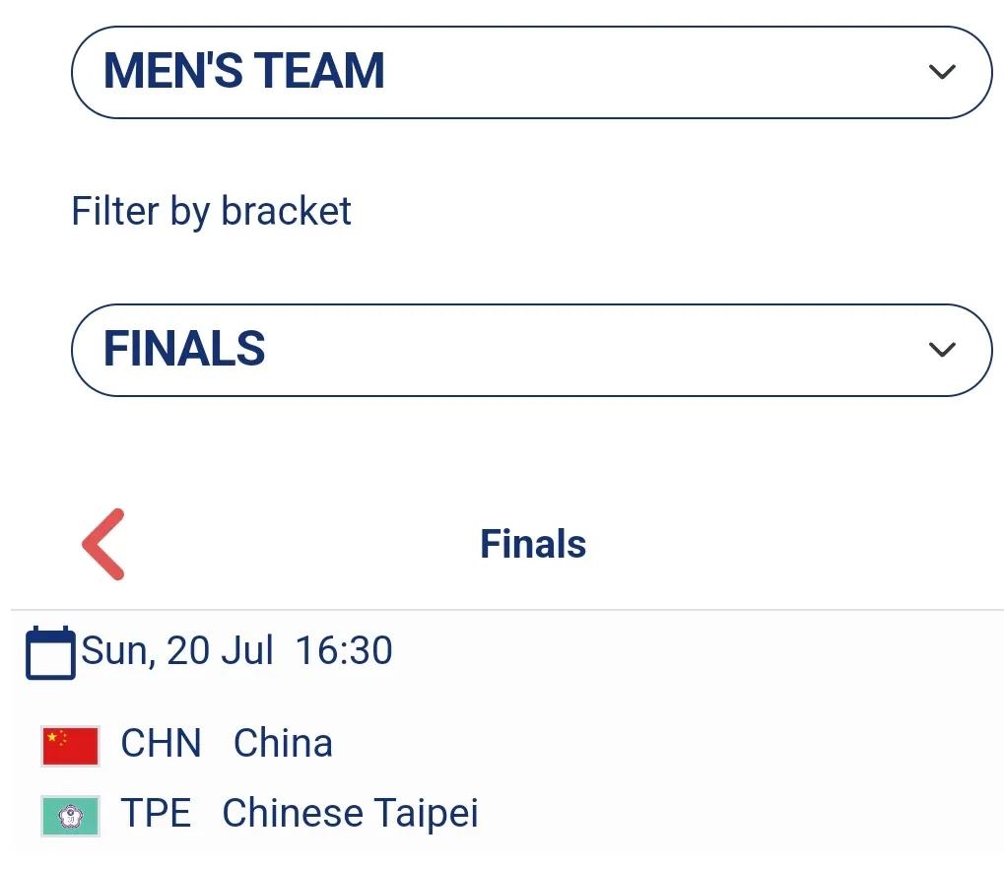
Task: Click the Filter by bracket label
Action: click(x=211, y=211)
